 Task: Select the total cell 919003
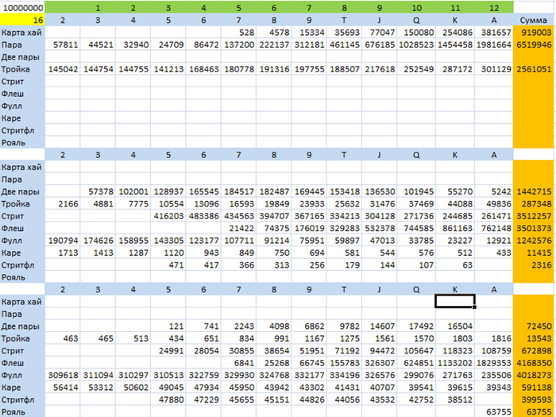(533, 33)
